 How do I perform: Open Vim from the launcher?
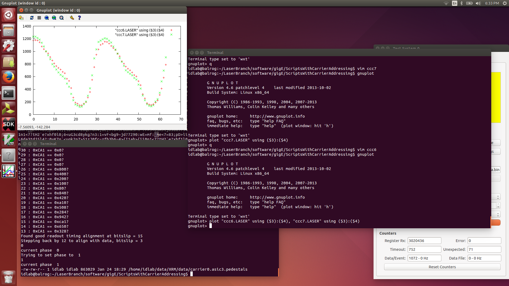tap(8, 140)
